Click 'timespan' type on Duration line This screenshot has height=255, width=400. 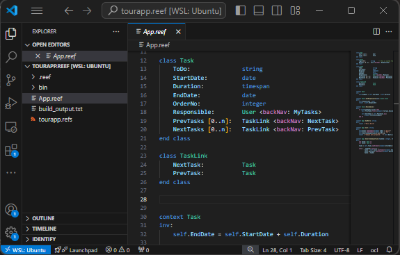255,86
